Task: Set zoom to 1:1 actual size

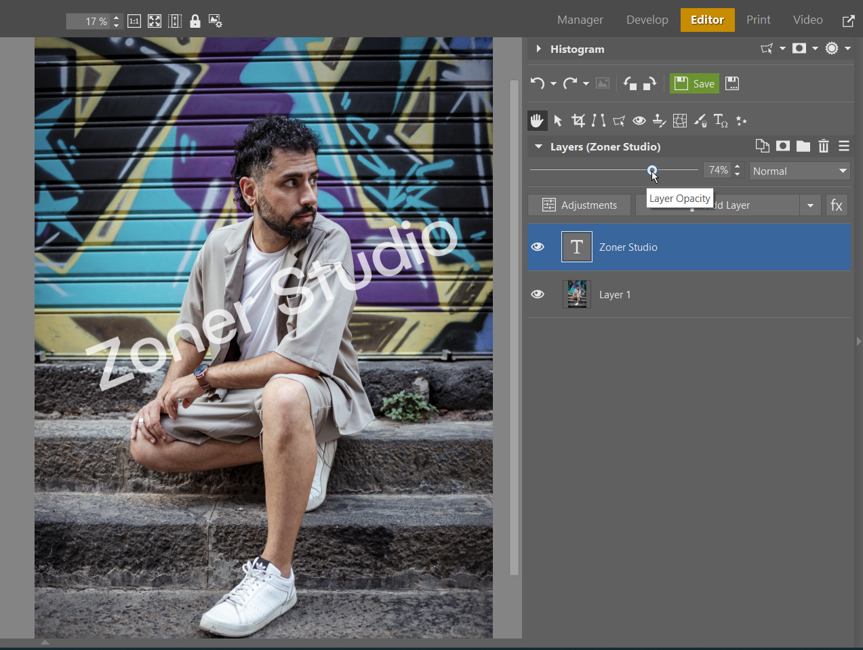Action: [134, 21]
